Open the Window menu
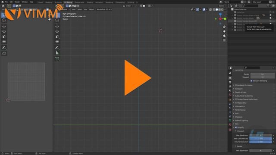 point(25,2)
